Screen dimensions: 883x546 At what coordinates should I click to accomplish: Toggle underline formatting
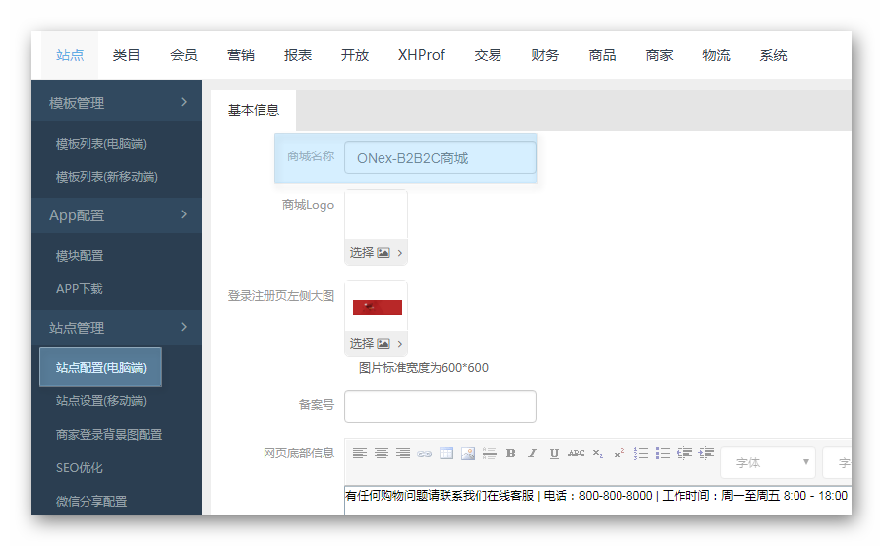pos(555,453)
